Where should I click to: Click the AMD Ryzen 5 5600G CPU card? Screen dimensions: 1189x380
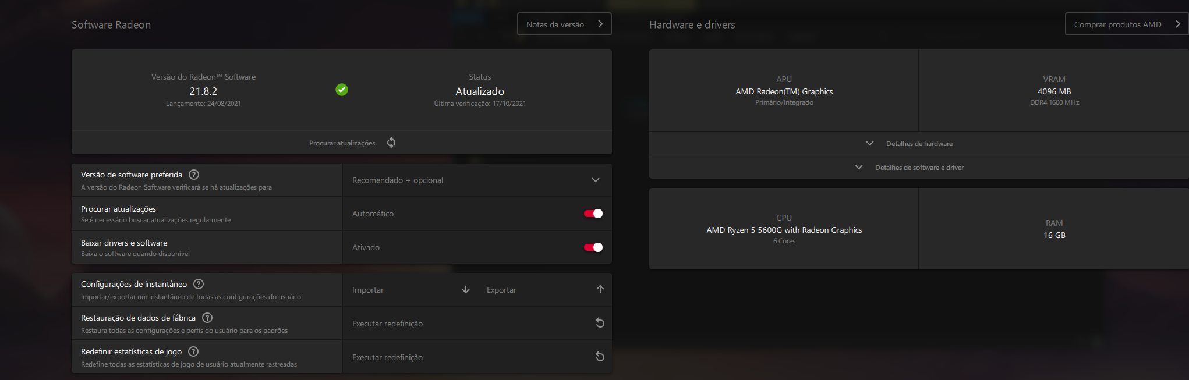784,229
